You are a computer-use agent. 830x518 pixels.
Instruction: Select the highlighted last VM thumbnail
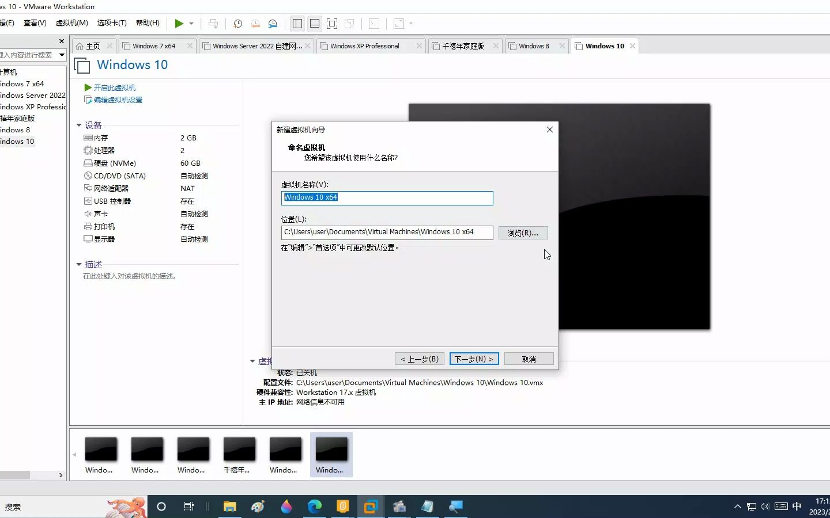click(331, 455)
